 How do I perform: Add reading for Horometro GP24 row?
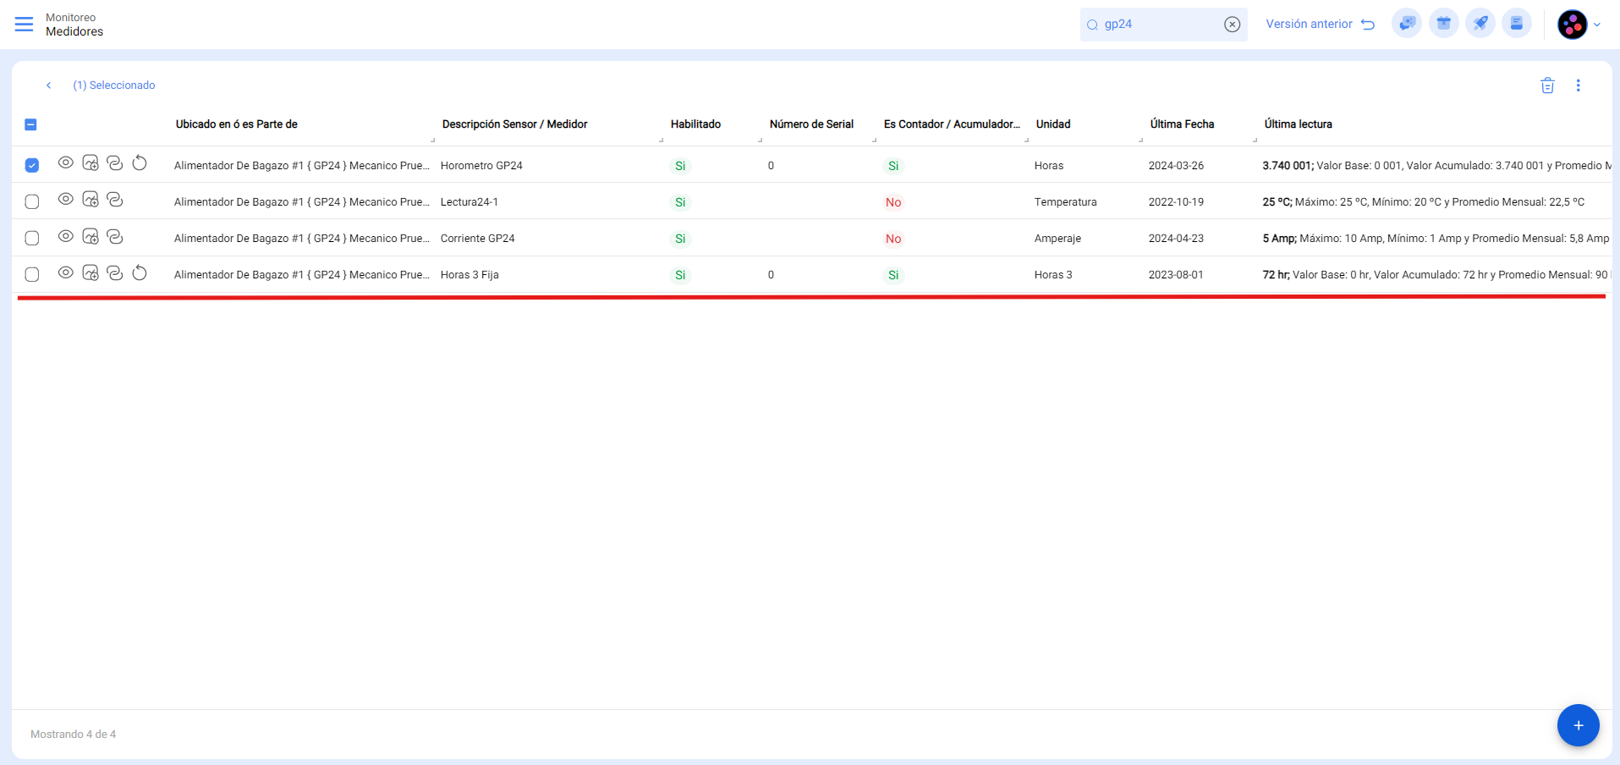[91, 163]
